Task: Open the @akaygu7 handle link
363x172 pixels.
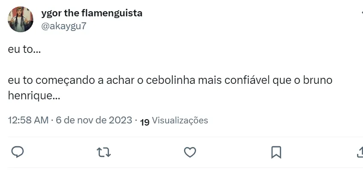Action: click(x=64, y=26)
